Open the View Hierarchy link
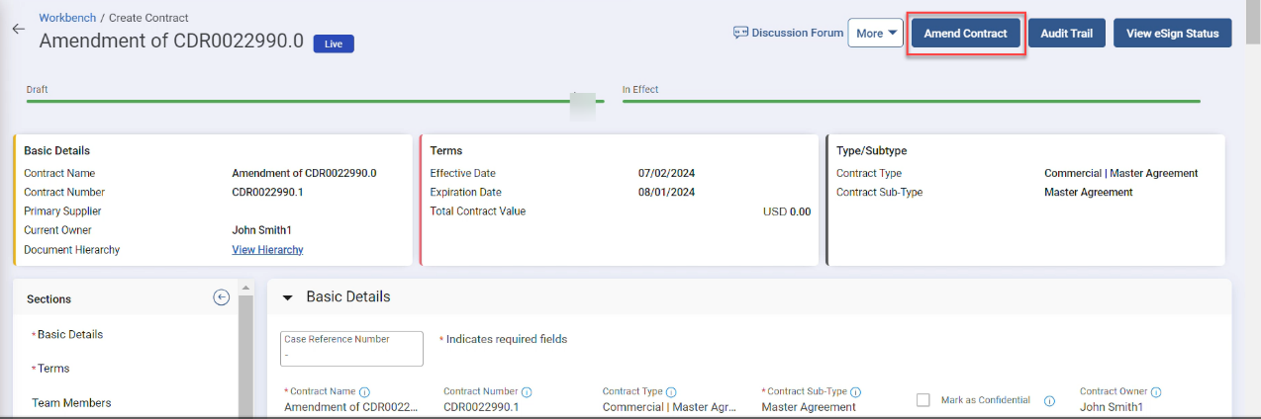The width and height of the screenshot is (1261, 419). pos(267,250)
